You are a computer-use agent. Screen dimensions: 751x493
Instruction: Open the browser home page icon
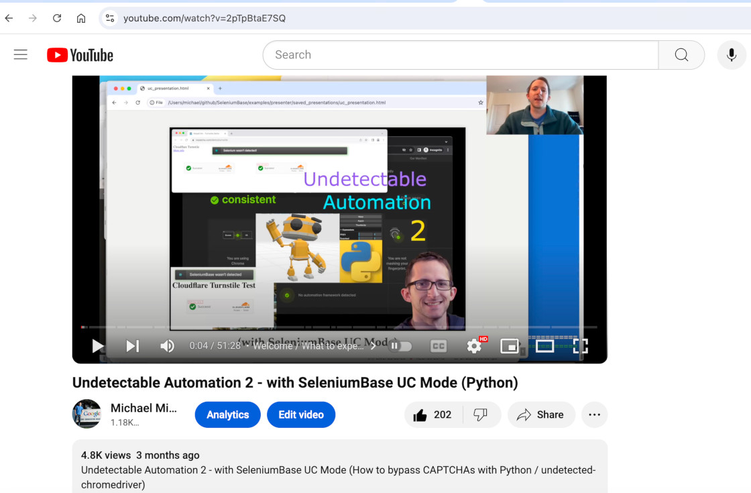(x=81, y=18)
